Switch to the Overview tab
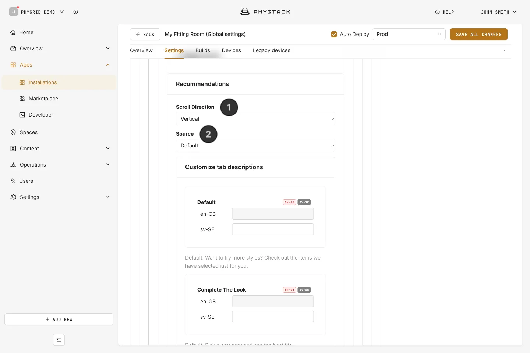This screenshot has width=530, height=353. click(x=141, y=50)
